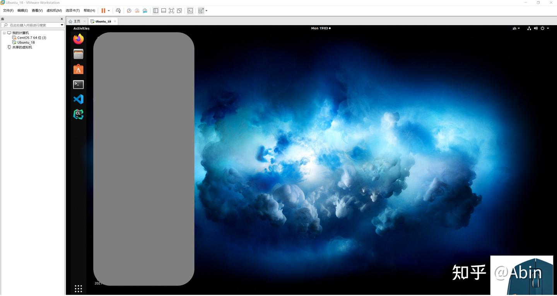The width and height of the screenshot is (557, 296).
Task: Select 我的计算机 in the library tree
Action: tap(21, 33)
